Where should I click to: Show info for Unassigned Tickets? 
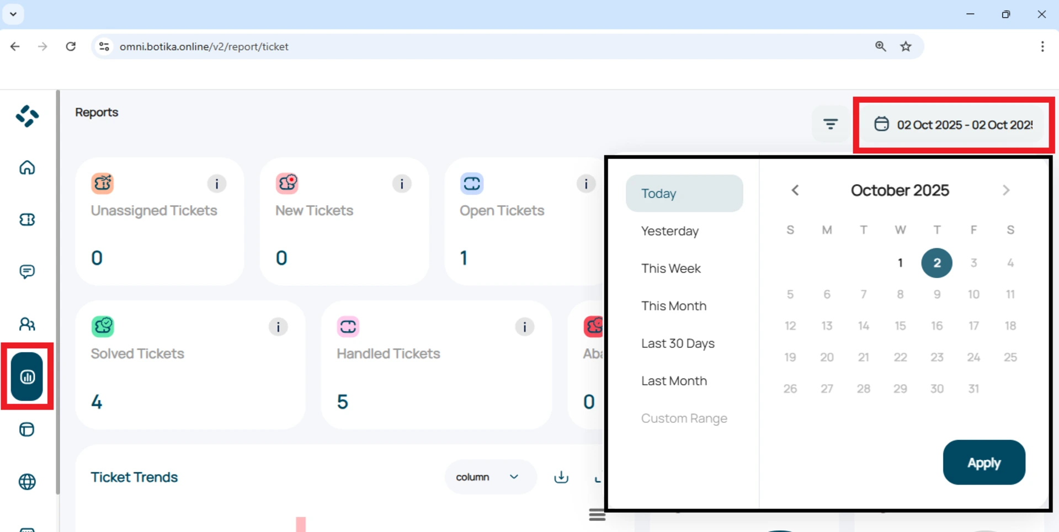click(x=217, y=184)
